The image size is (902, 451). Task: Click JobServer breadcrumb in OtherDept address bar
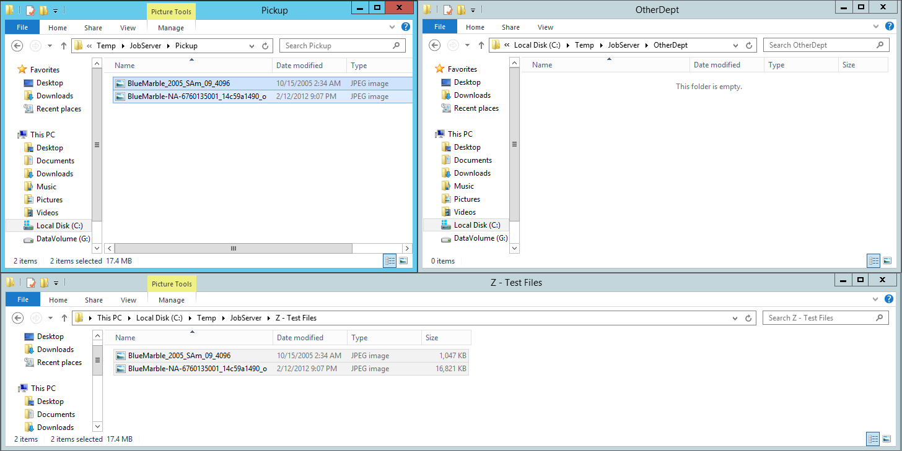[623, 45]
